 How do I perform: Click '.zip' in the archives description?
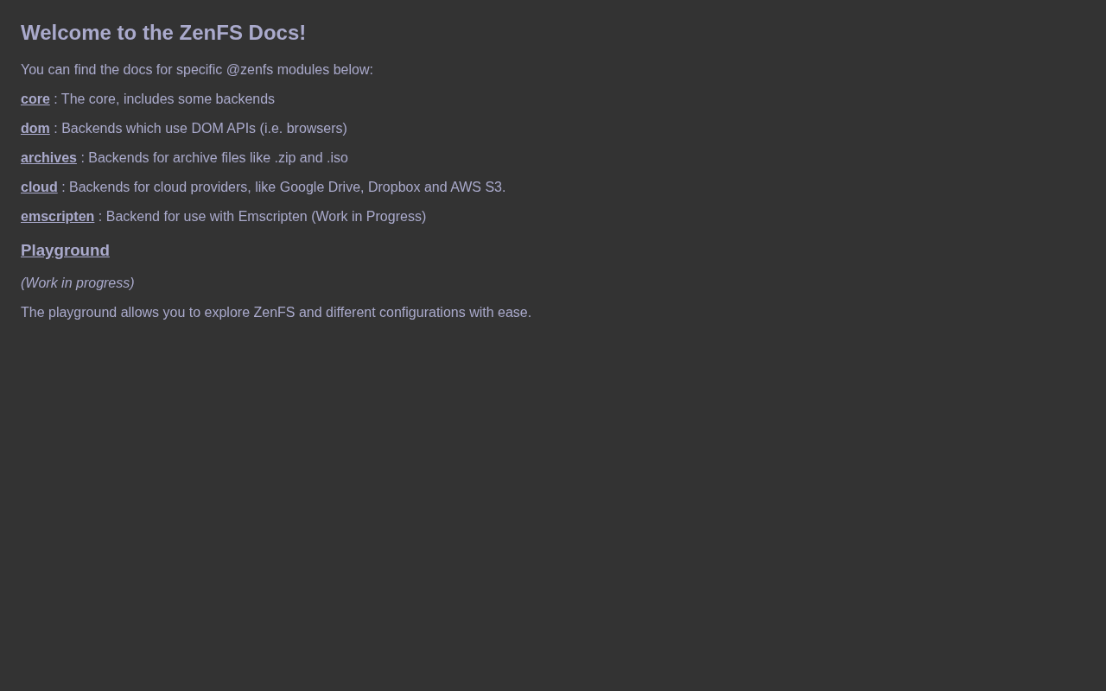tap(285, 158)
